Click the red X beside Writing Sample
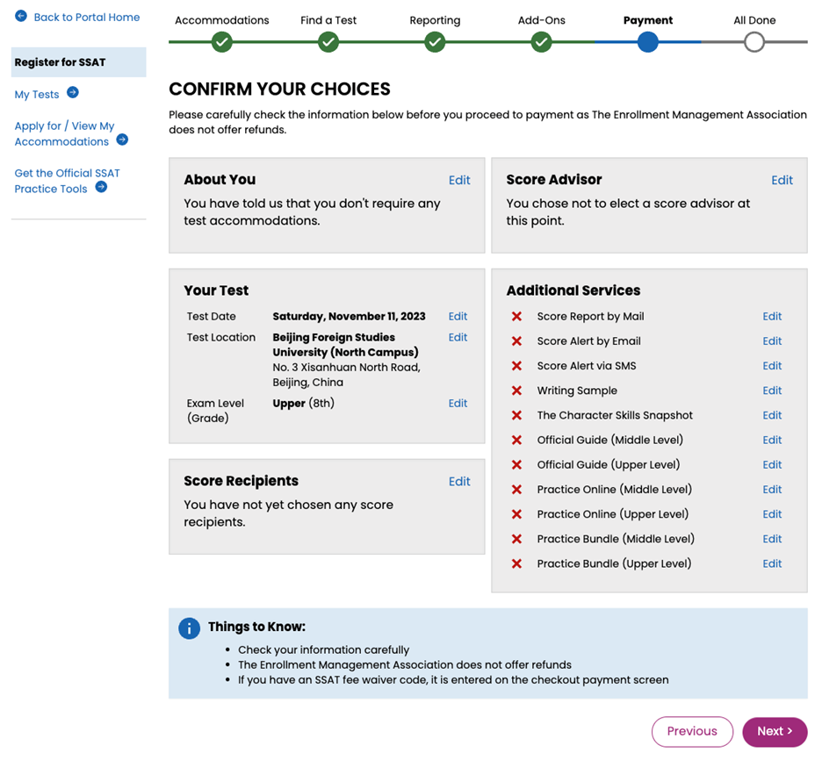822x760 pixels. tap(516, 391)
